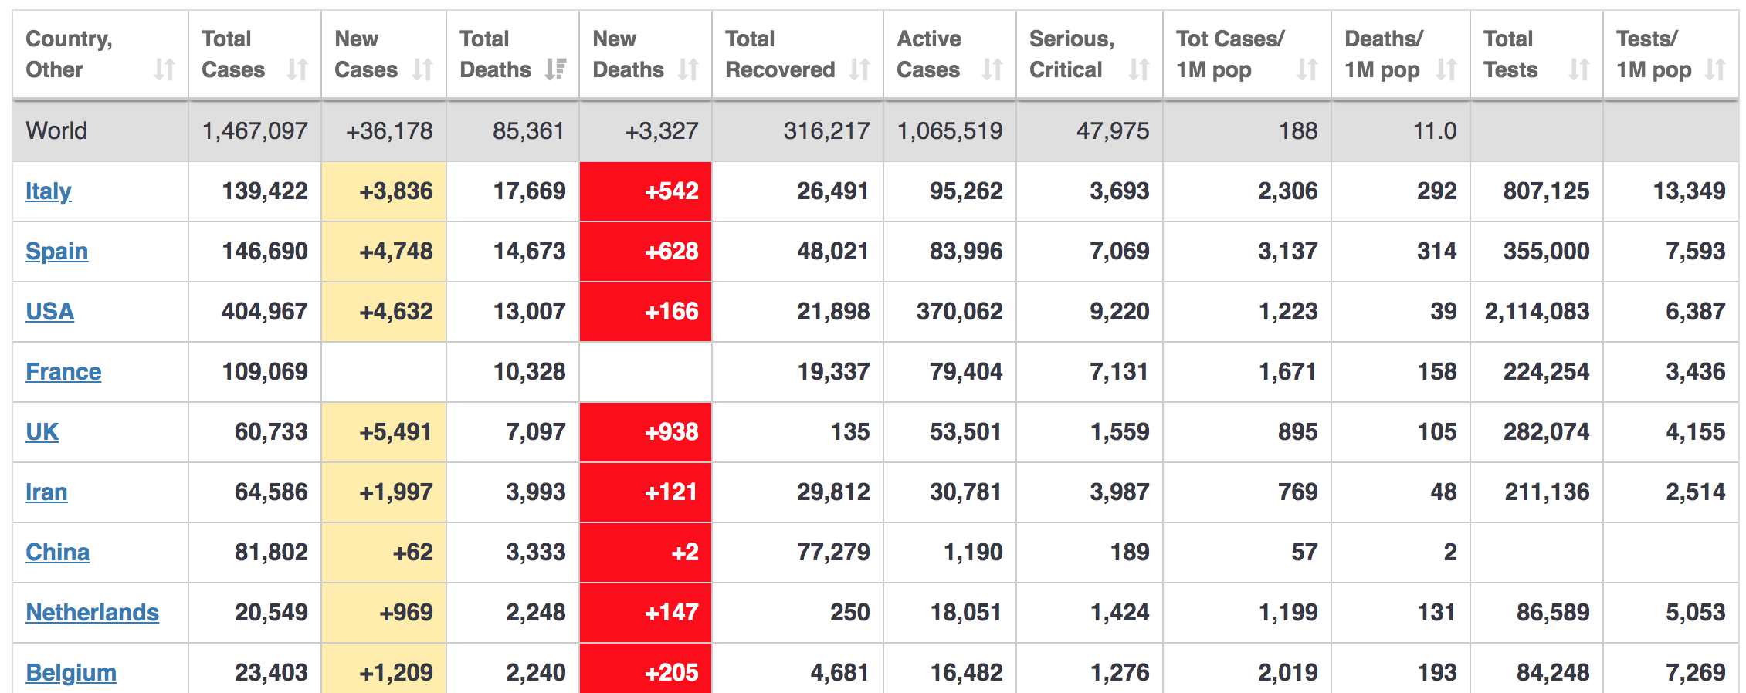Click the Total Cases header text
This screenshot has height=693, width=1746.
233,54
